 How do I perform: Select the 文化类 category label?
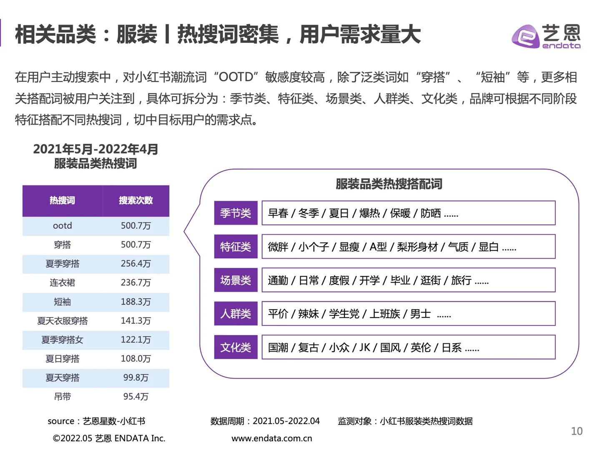(x=236, y=347)
